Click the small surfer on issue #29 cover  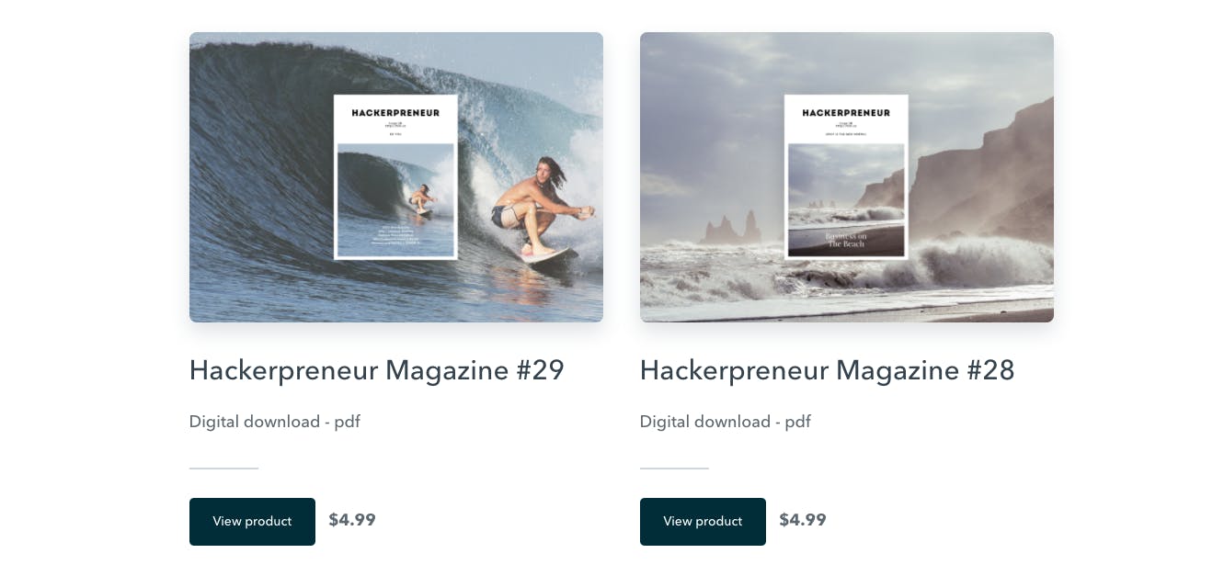tap(422, 198)
